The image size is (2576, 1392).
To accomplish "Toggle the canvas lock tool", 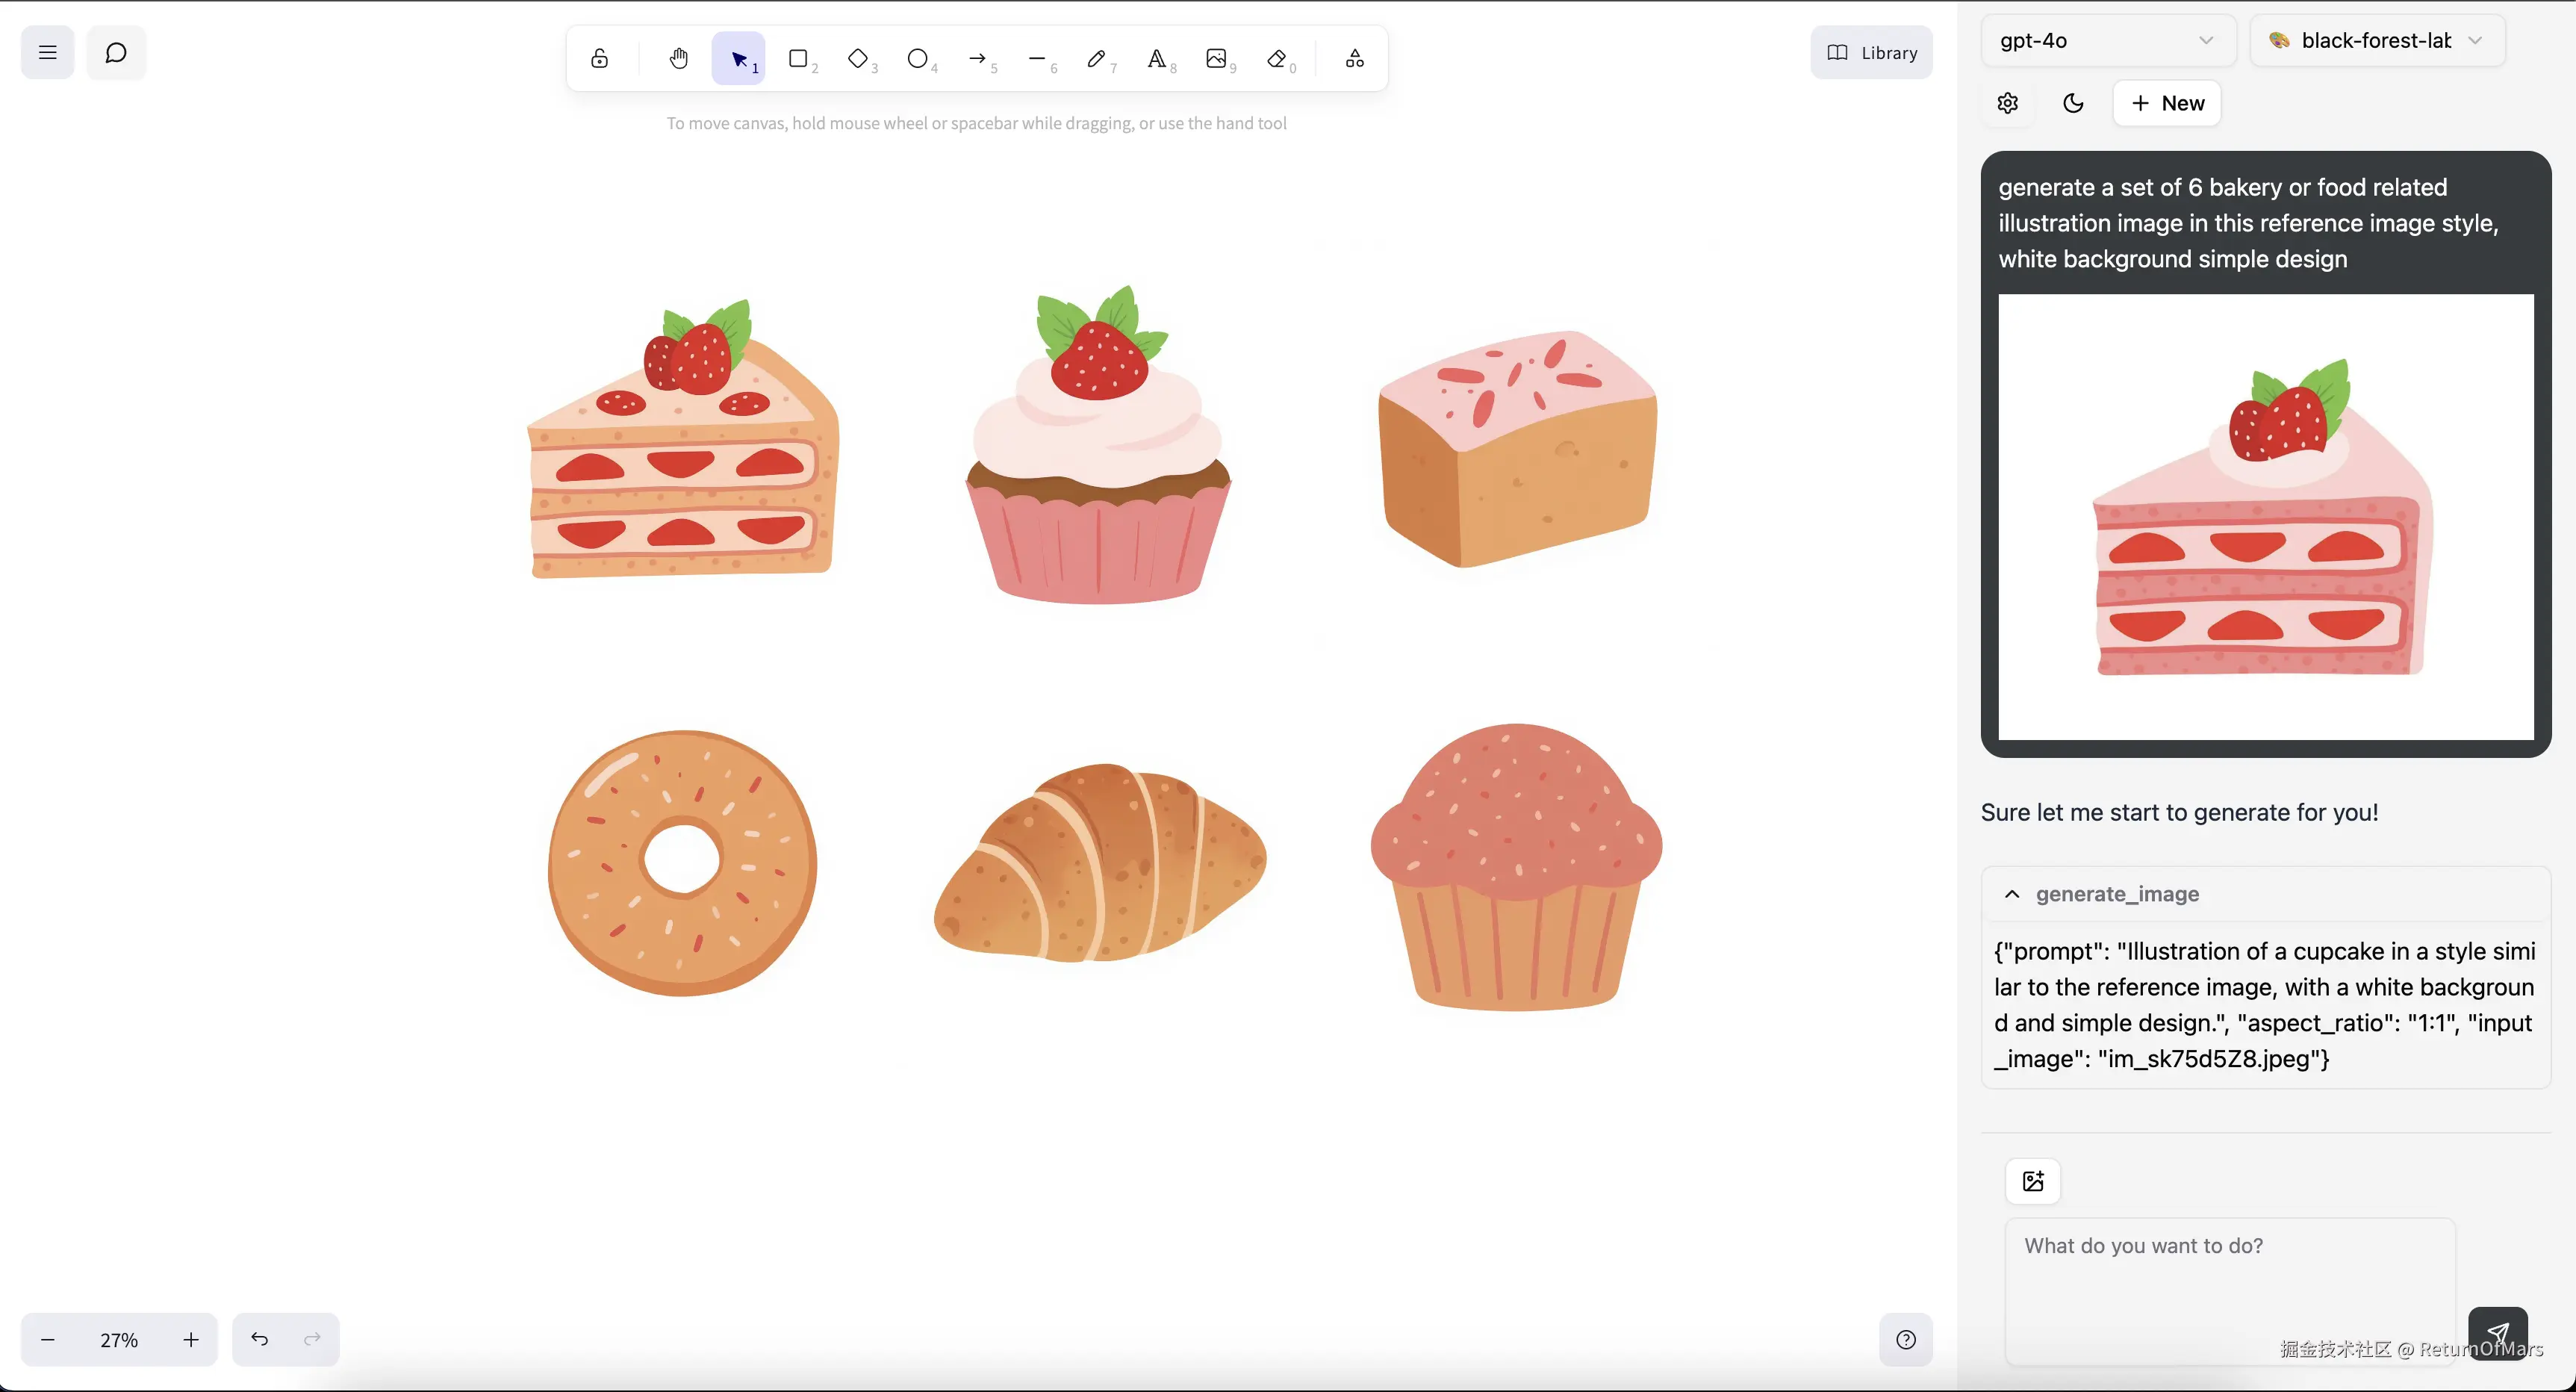I will (x=599, y=58).
